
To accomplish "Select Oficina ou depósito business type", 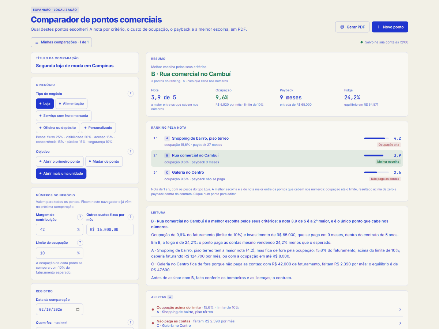I will pos(58,128).
